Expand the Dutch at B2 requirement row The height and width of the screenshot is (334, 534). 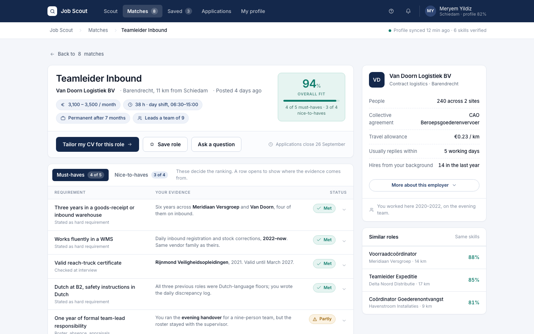344,289
